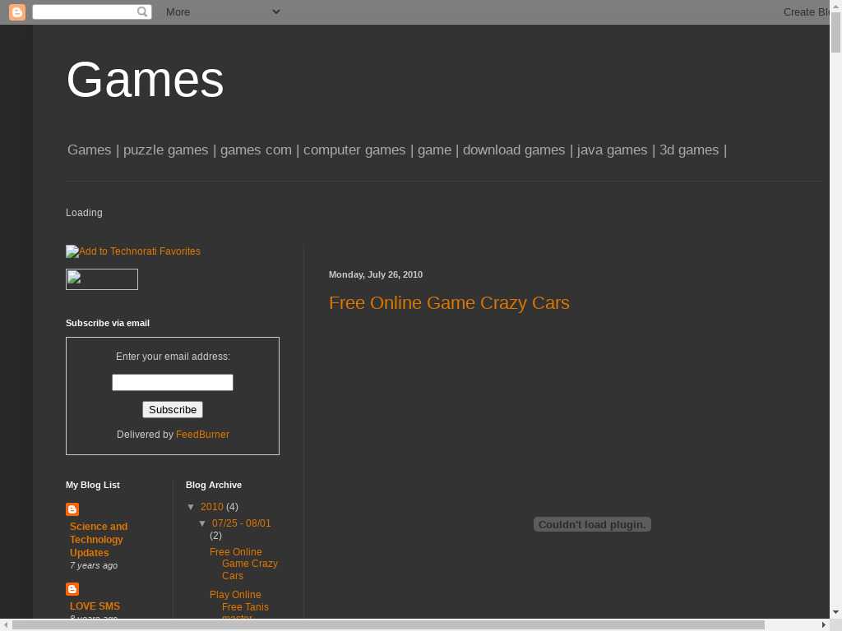This screenshot has width=842, height=631.
Task: Click the broken image below Technorati link
Action: pyautogui.click(x=101, y=279)
